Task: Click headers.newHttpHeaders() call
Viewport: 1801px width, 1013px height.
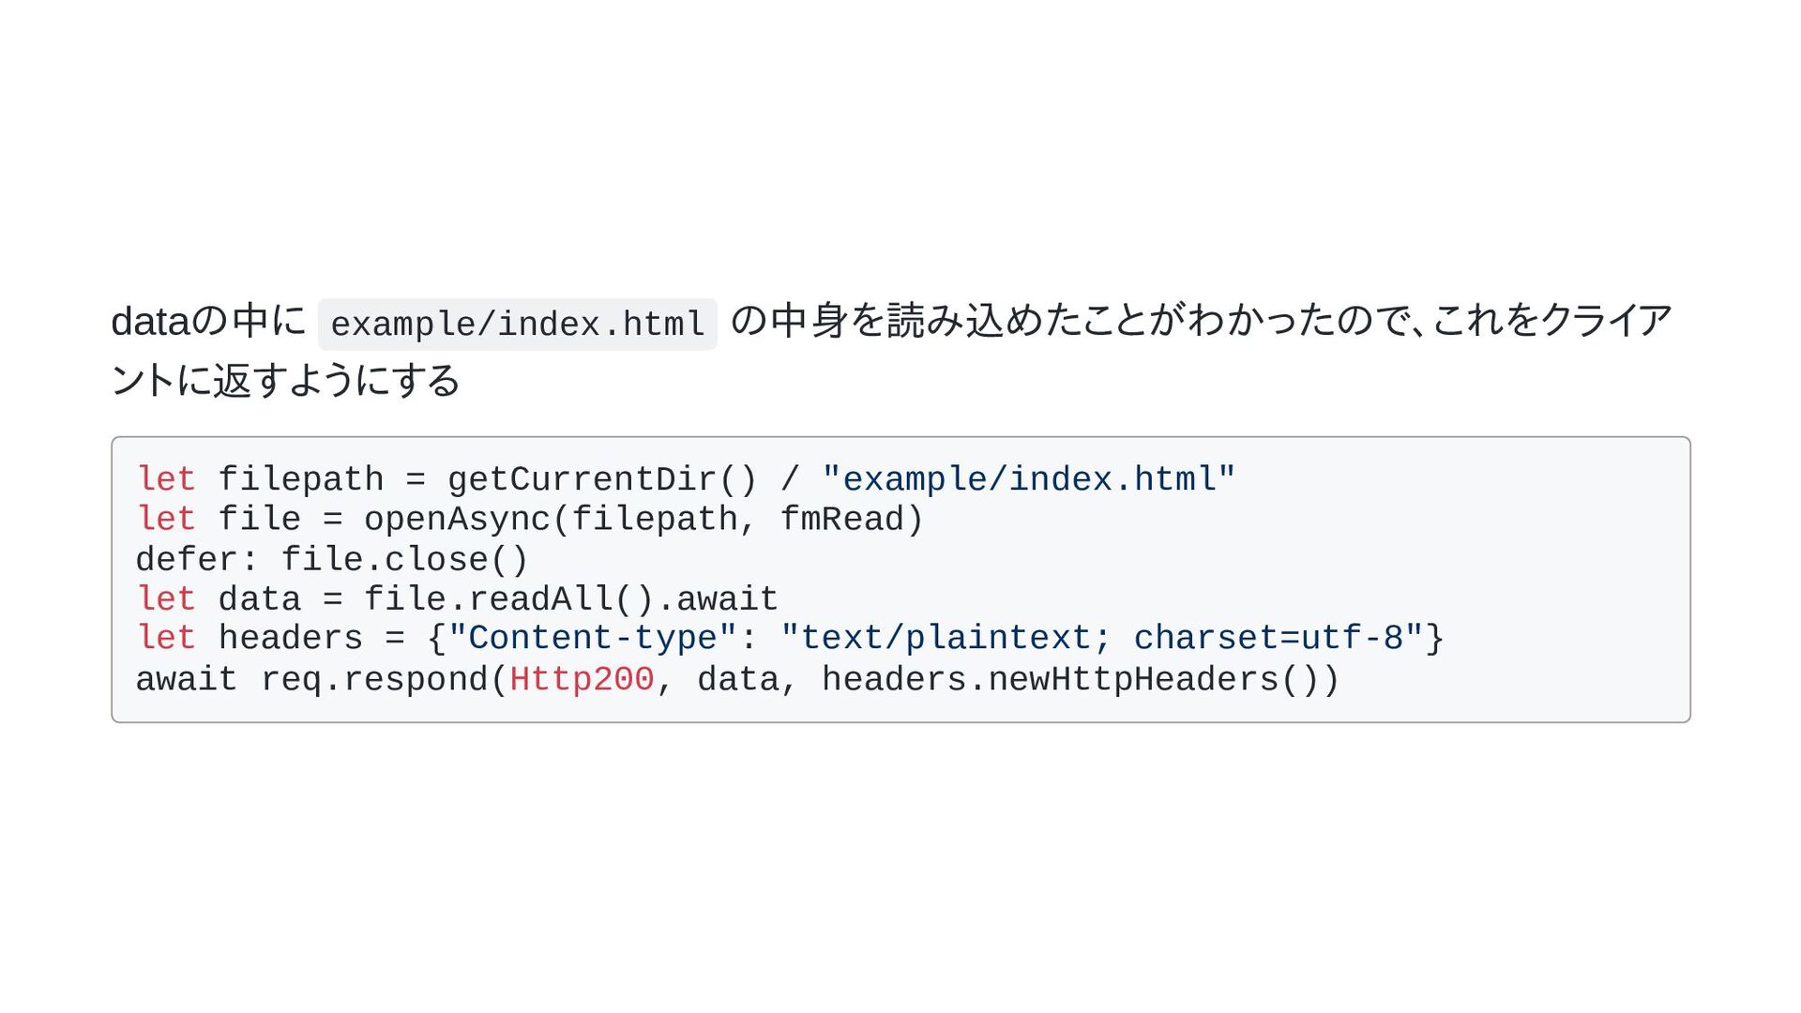Action: click(1070, 679)
